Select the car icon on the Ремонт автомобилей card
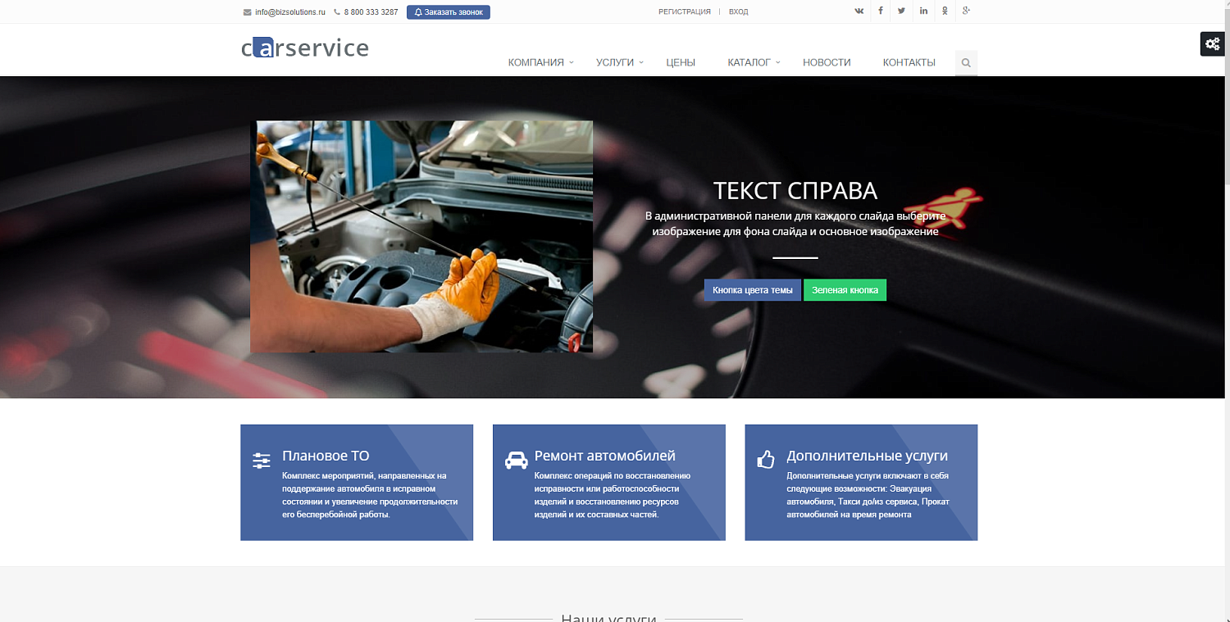The width and height of the screenshot is (1230, 622). point(516,459)
